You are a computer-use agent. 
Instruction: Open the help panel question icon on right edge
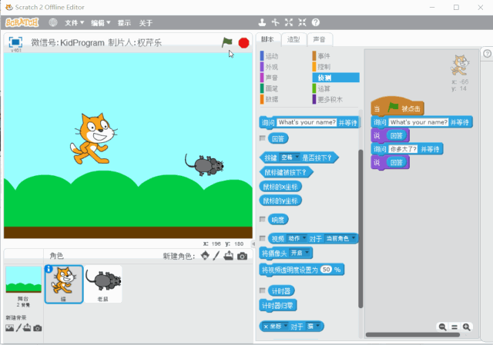[x=487, y=54]
